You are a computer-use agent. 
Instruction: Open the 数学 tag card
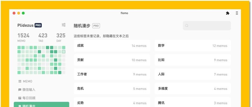pos(193,46)
